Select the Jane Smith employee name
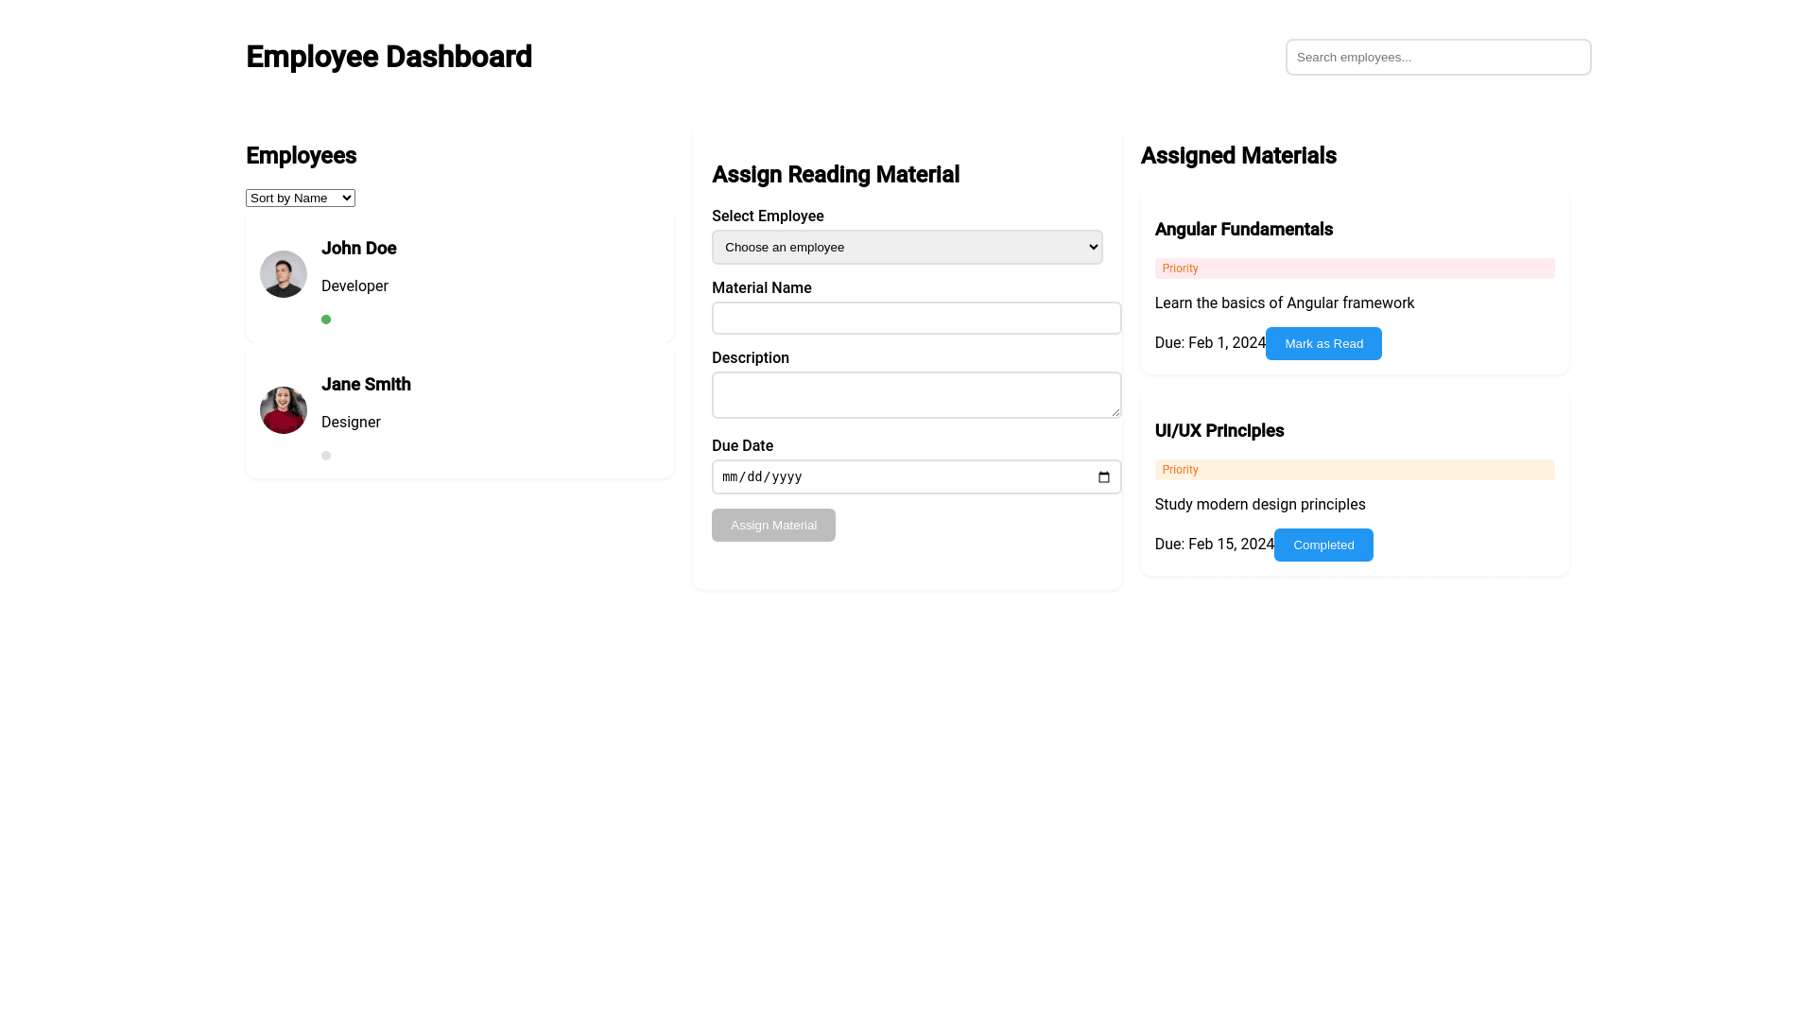Viewport: 1815px width, 1021px height. pos(366,385)
